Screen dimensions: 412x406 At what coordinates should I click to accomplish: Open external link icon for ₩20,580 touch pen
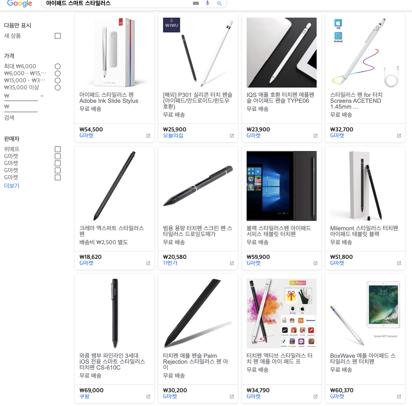232,263
